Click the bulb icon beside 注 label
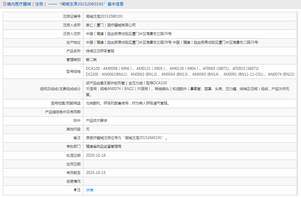The height and width of the screenshot is (197, 301). pyautogui.click(x=75, y=190)
